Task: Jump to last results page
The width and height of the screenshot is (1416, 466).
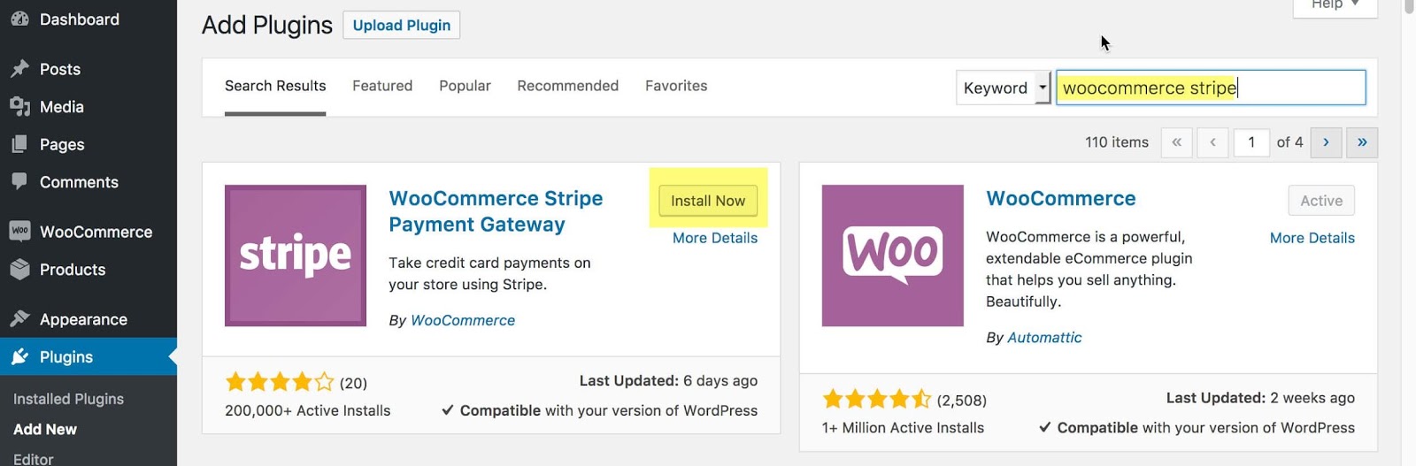Action: pyautogui.click(x=1362, y=142)
